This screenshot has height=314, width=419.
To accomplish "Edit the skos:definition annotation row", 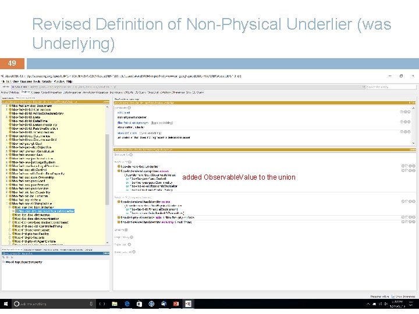I will [409, 132].
